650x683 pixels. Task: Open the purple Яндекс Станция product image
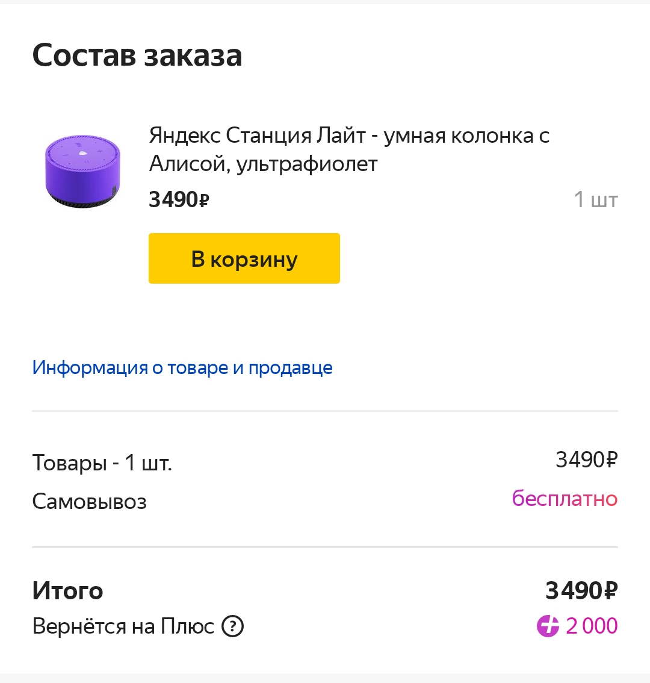point(82,171)
